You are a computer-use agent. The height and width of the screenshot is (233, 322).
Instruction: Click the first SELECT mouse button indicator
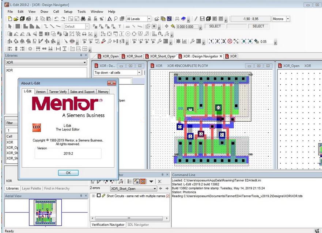(215, 26)
